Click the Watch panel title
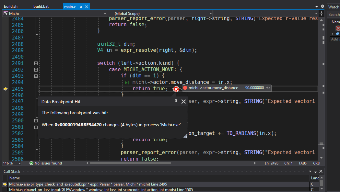 click(334, 7)
